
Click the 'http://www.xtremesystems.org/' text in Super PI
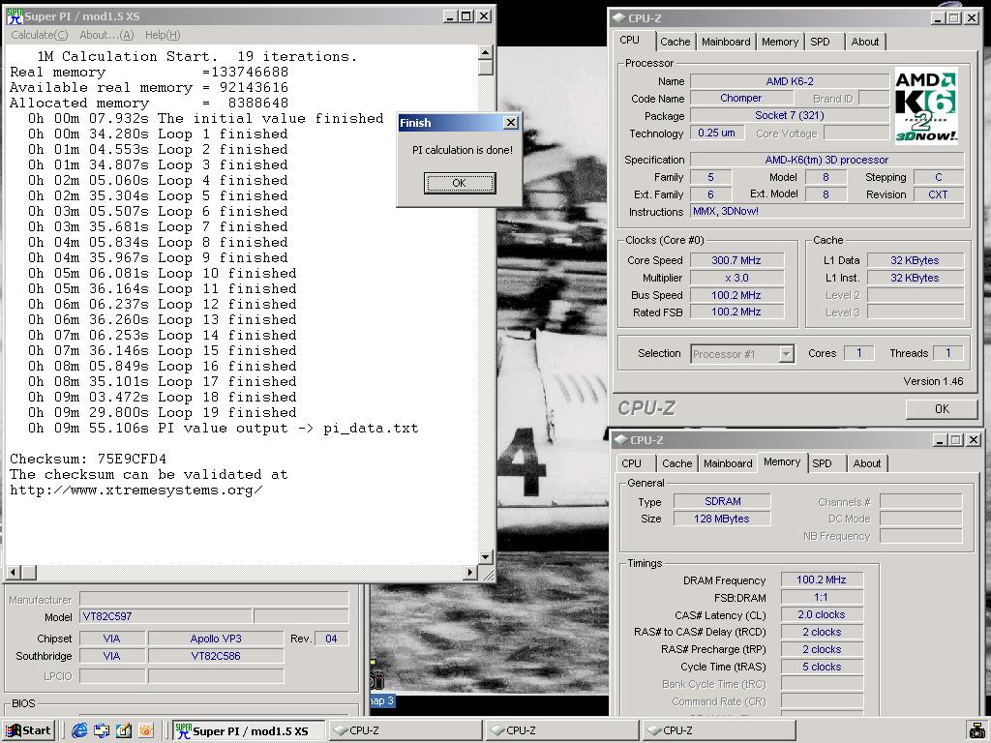[135, 490]
